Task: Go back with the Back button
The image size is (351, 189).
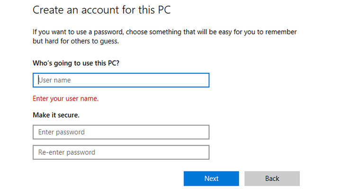Action: pyautogui.click(x=272, y=179)
